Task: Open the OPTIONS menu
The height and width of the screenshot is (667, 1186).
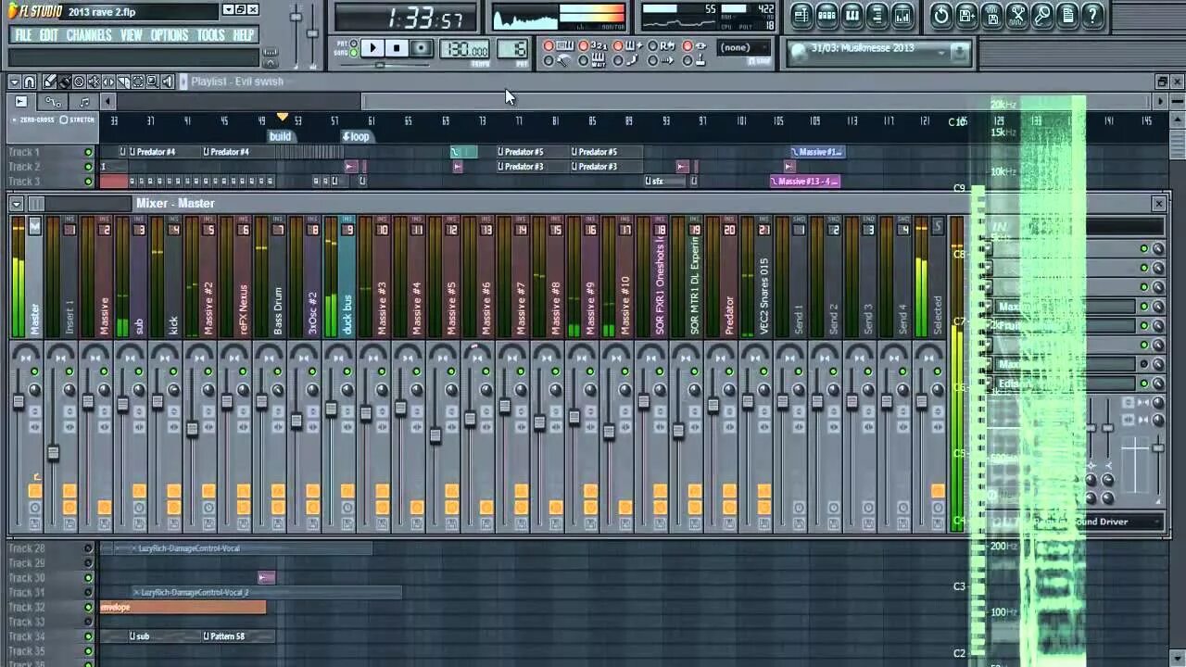Action: pos(170,35)
